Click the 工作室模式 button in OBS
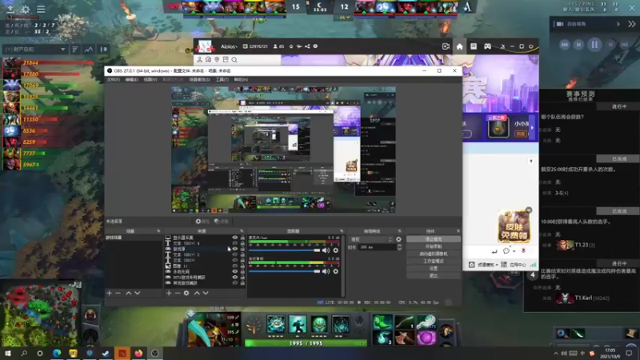The width and height of the screenshot is (640, 360). pos(434,262)
